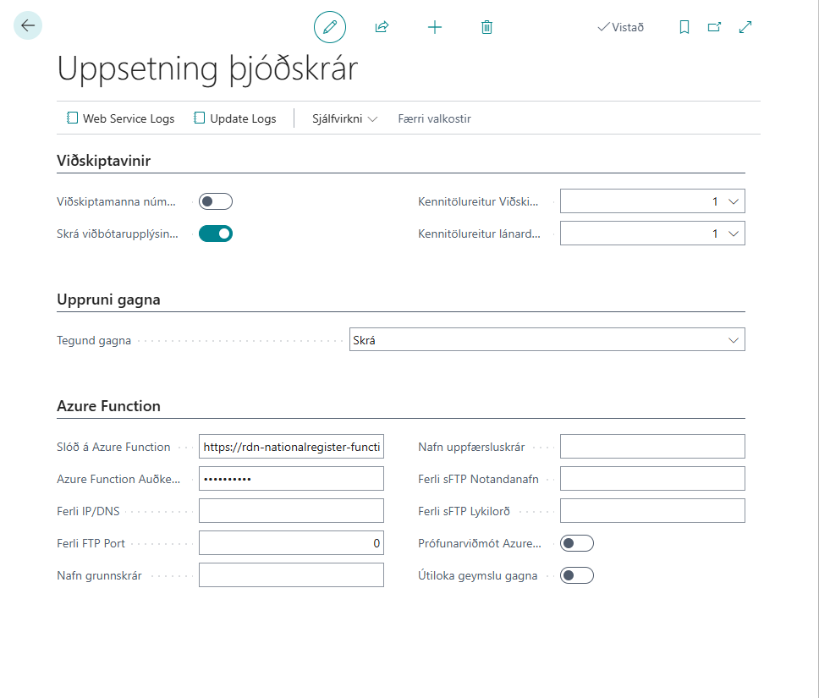Click the Ferli IP/DNS input field
The width and height of the screenshot is (819, 698).
pos(291,511)
